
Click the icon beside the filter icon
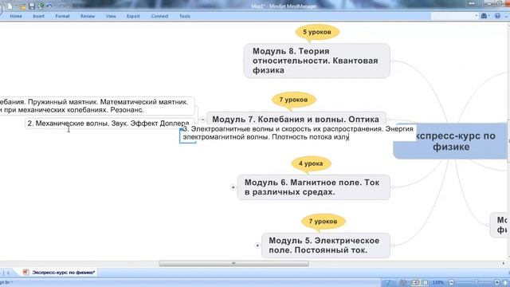tap(402, 282)
